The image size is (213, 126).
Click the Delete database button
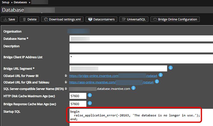tap(29, 19)
